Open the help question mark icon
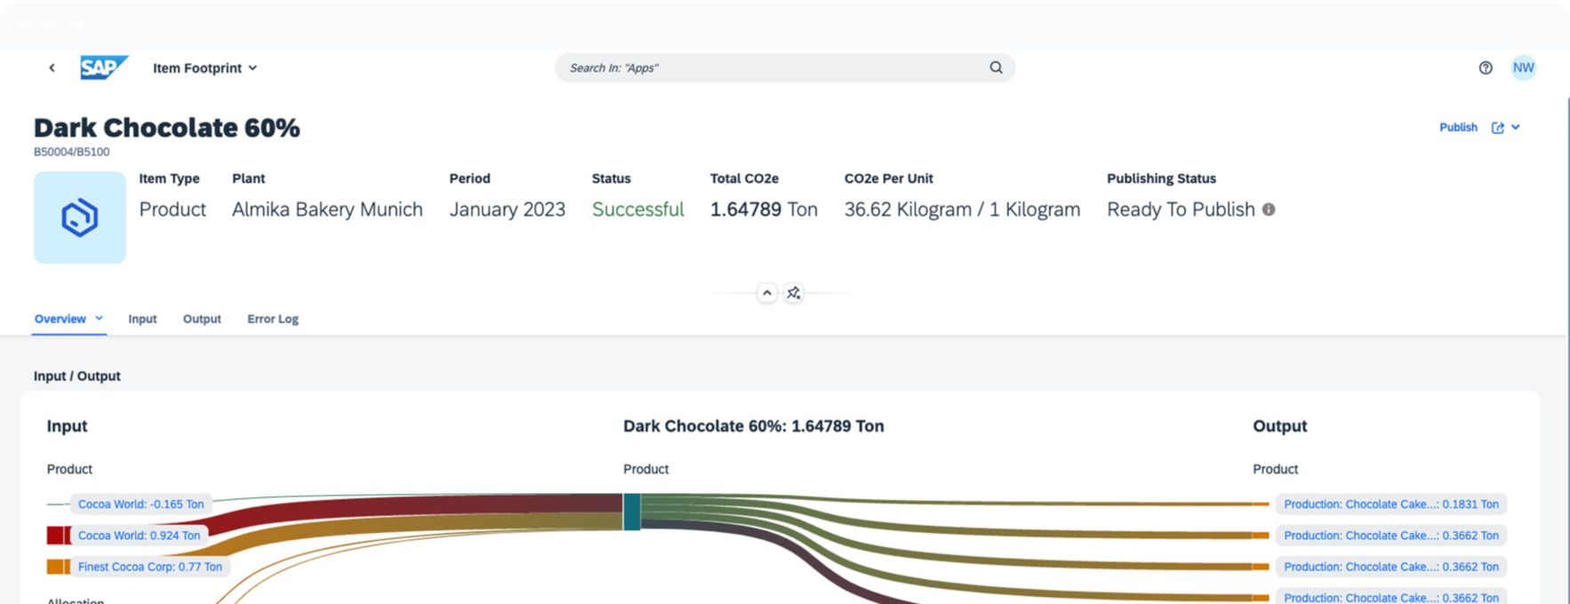The image size is (1570, 604). tap(1486, 68)
